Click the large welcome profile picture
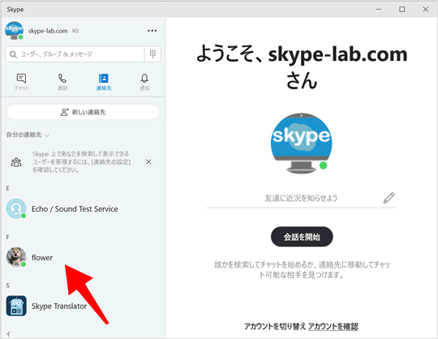 click(x=302, y=144)
